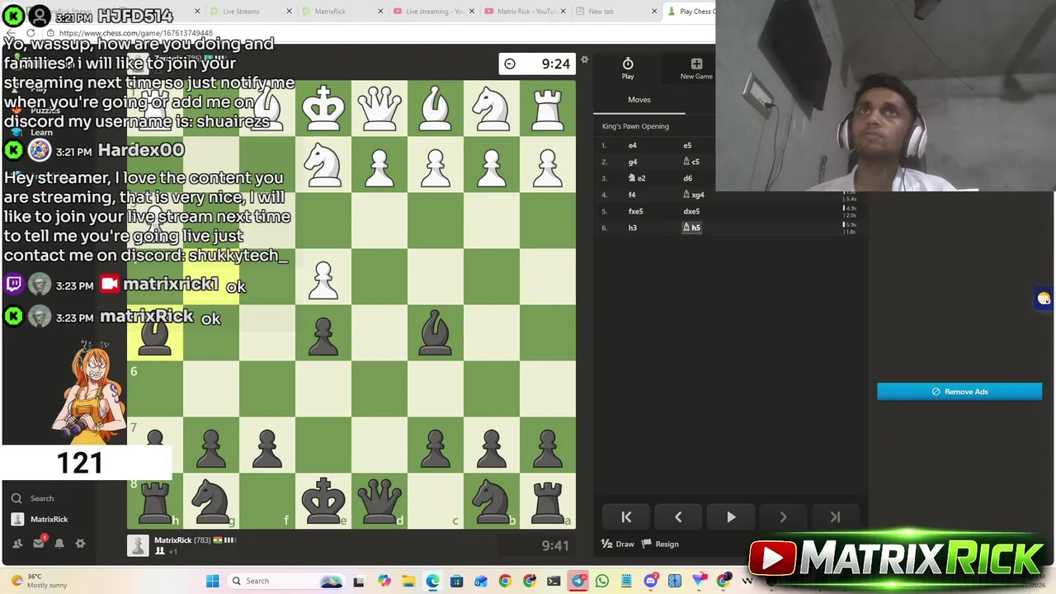Jump to the first move of the game
Image resolution: width=1056 pixels, height=594 pixels.
click(626, 517)
